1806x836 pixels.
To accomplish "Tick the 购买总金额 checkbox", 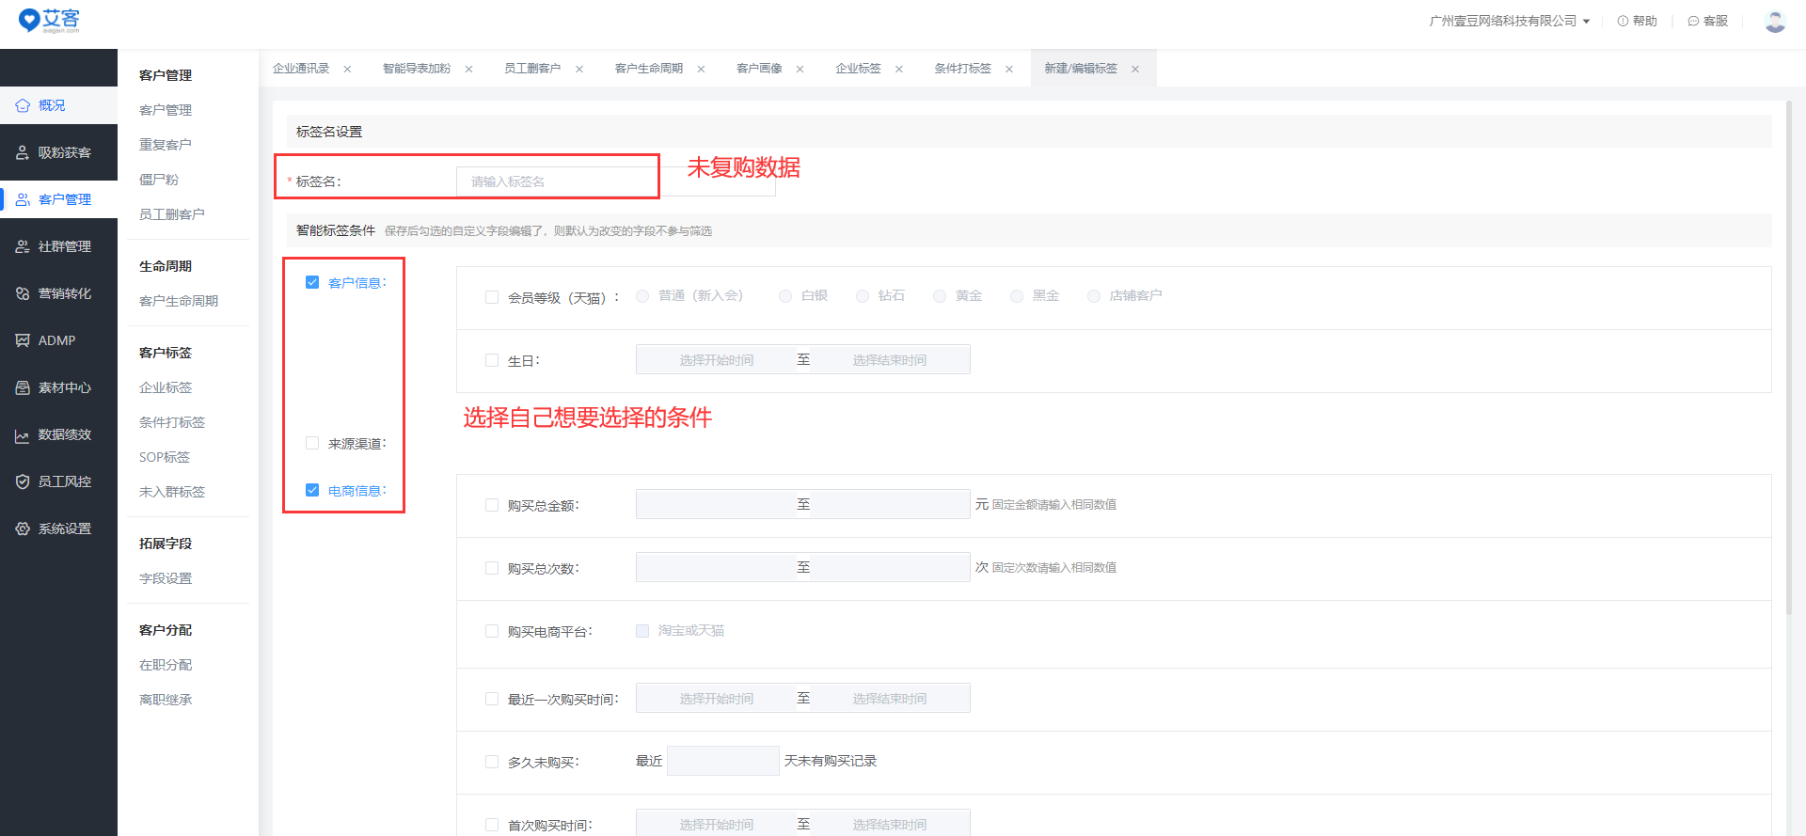I will (x=492, y=505).
